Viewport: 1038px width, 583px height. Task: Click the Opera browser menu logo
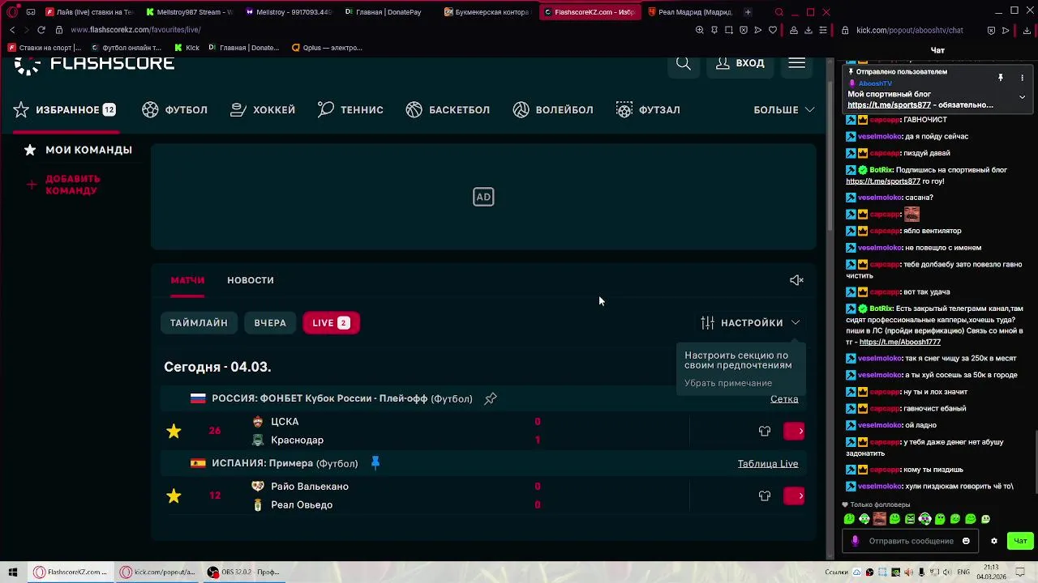tap(13, 12)
